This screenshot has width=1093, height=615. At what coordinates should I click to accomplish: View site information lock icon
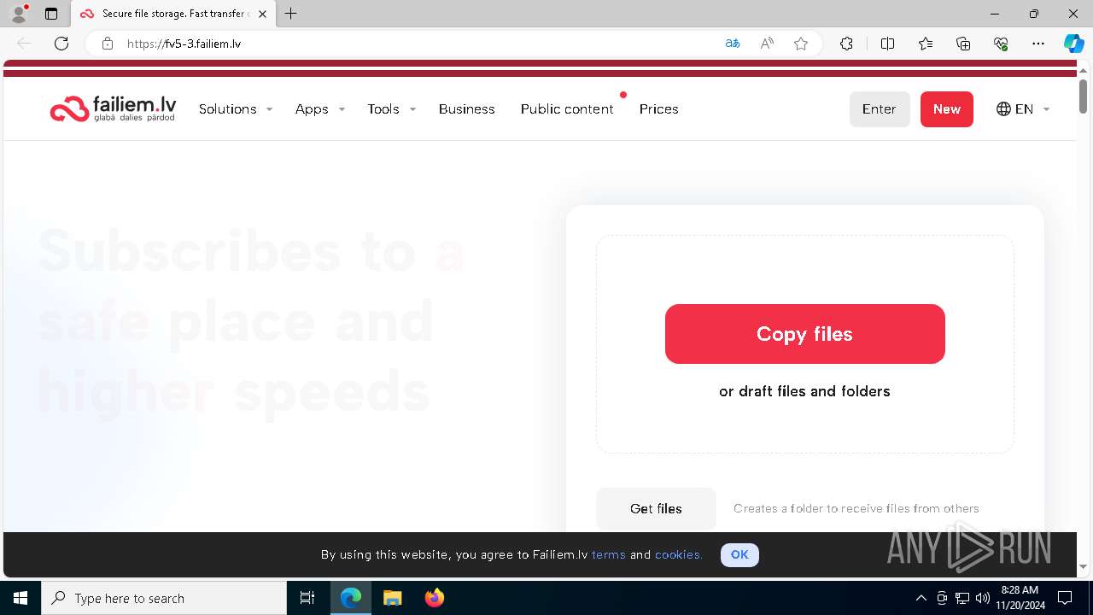[x=107, y=44]
